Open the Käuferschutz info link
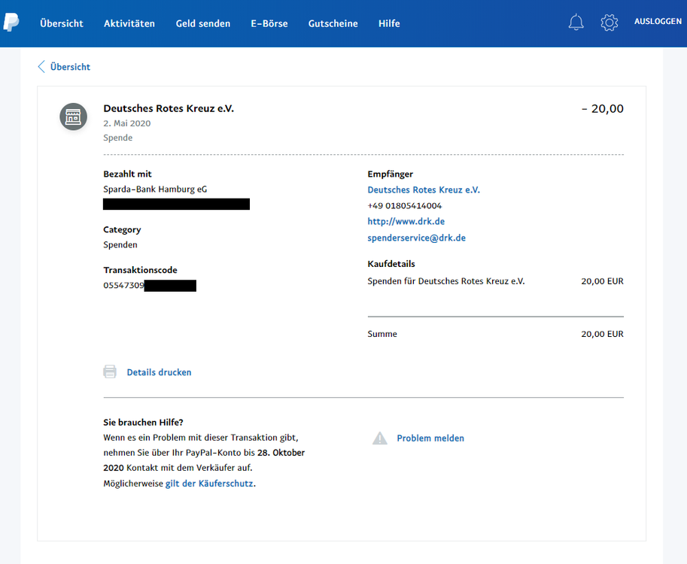Image resolution: width=687 pixels, height=564 pixels. [209, 484]
